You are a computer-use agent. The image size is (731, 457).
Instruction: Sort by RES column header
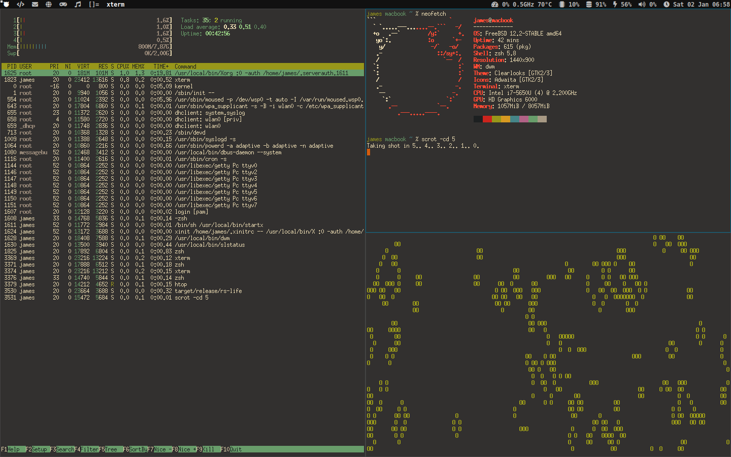click(x=103, y=67)
